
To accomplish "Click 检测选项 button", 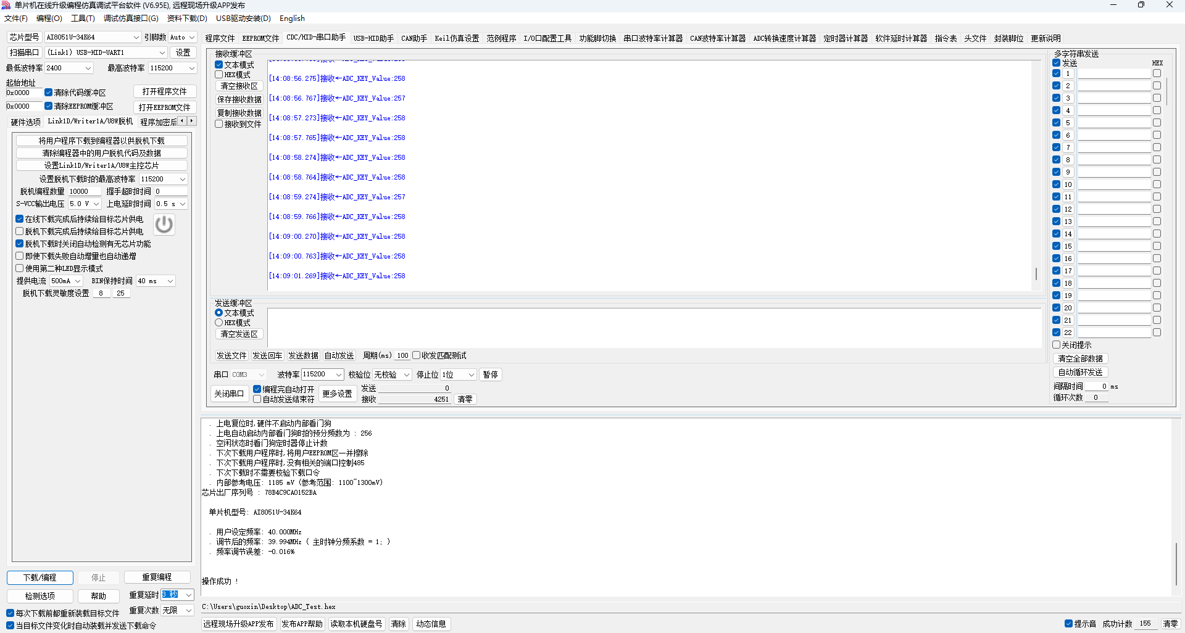I will pos(40,596).
